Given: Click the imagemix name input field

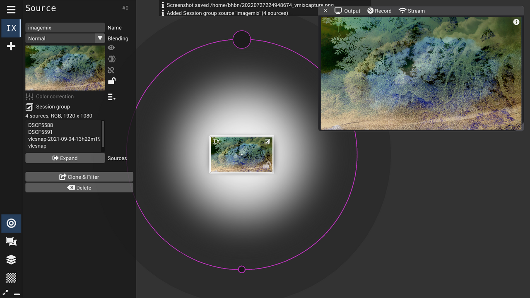Looking at the screenshot, I should (x=65, y=28).
